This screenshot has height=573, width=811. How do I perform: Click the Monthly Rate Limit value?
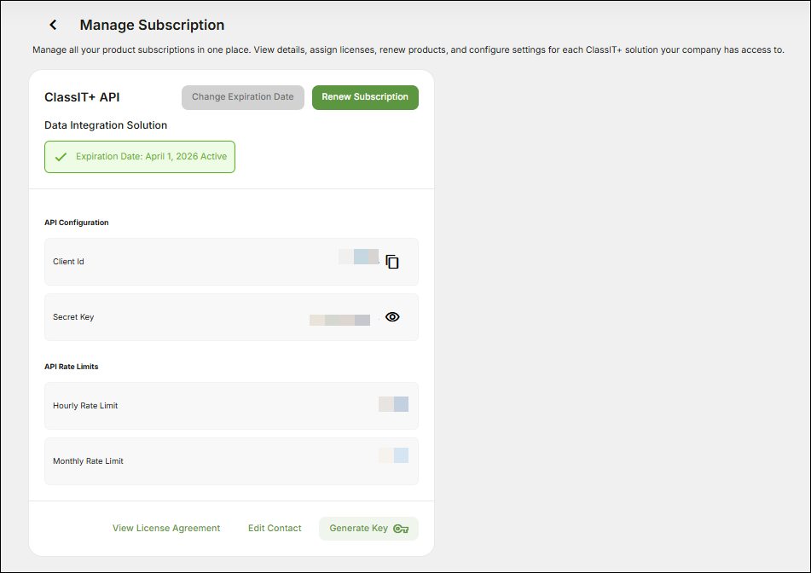[393, 456]
